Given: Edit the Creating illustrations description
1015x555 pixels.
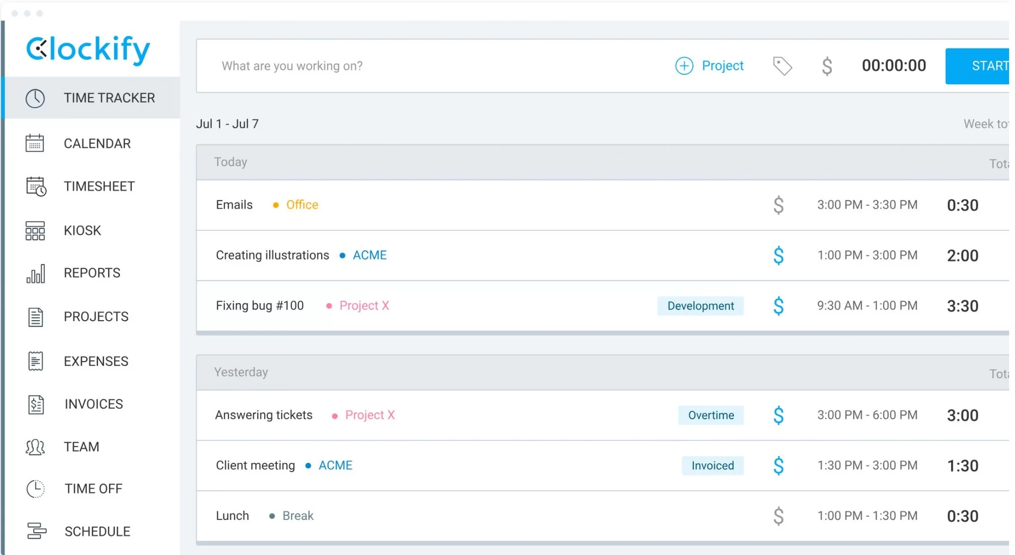Looking at the screenshot, I should tap(272, 255).
